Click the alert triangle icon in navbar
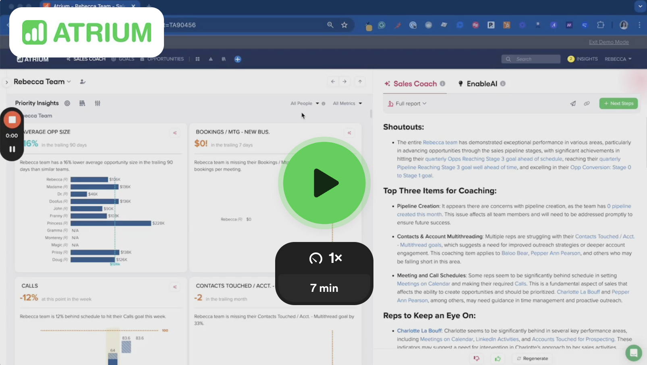 point(210,59)
